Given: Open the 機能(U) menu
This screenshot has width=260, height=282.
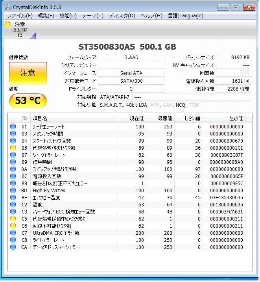Looking at the screenshot, I should click(68, 16).
